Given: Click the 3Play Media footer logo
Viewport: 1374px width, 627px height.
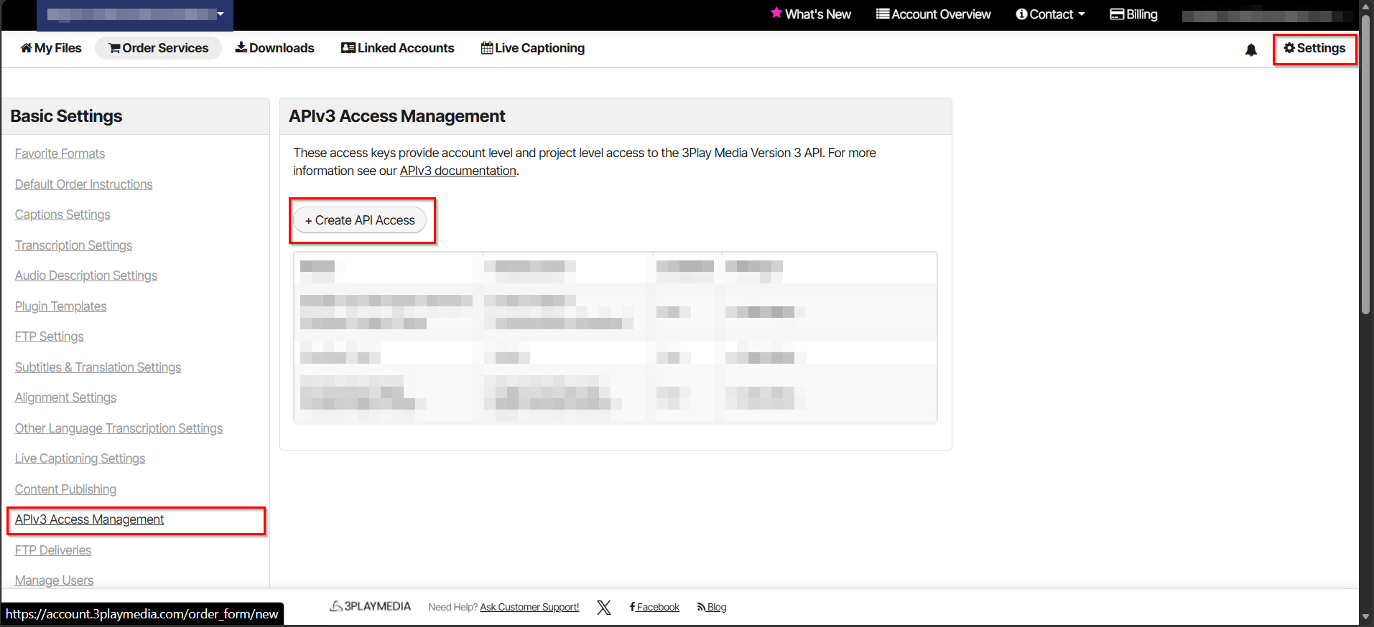Looking at the screenshot, I should point(370,606).
